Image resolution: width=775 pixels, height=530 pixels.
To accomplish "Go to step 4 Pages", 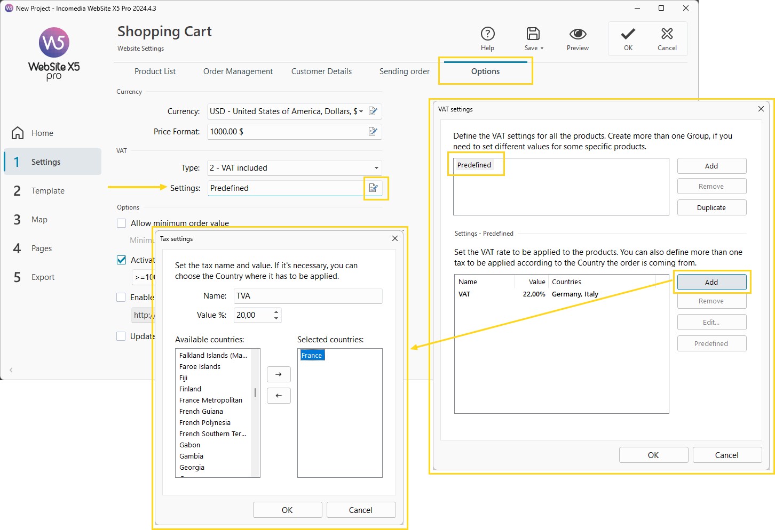I will tap(52, 248).
